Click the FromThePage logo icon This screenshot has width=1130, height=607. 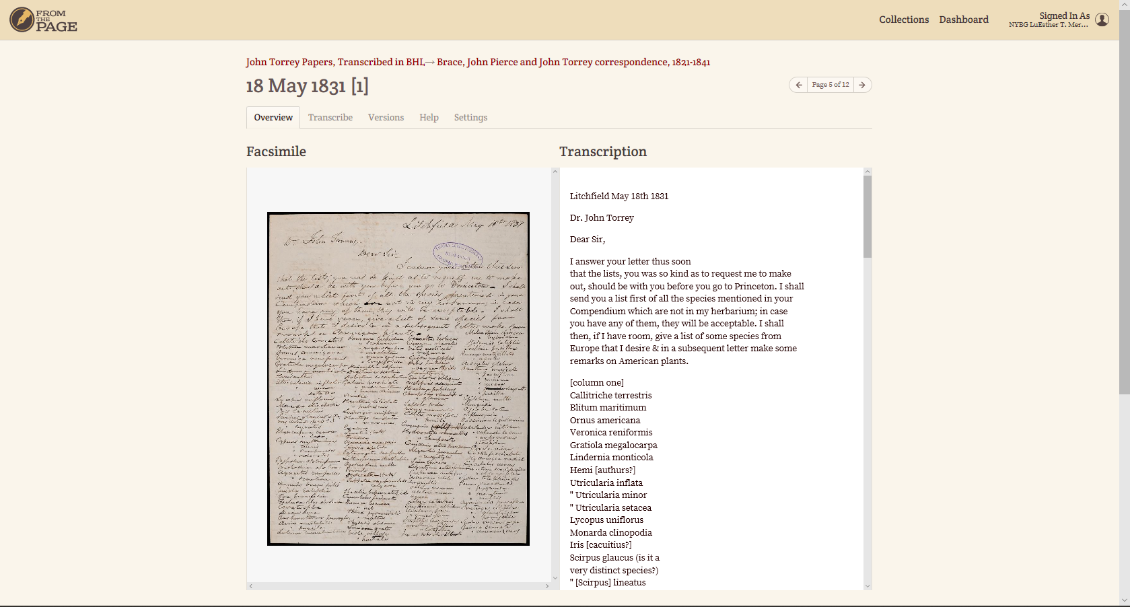click(22, 20)
